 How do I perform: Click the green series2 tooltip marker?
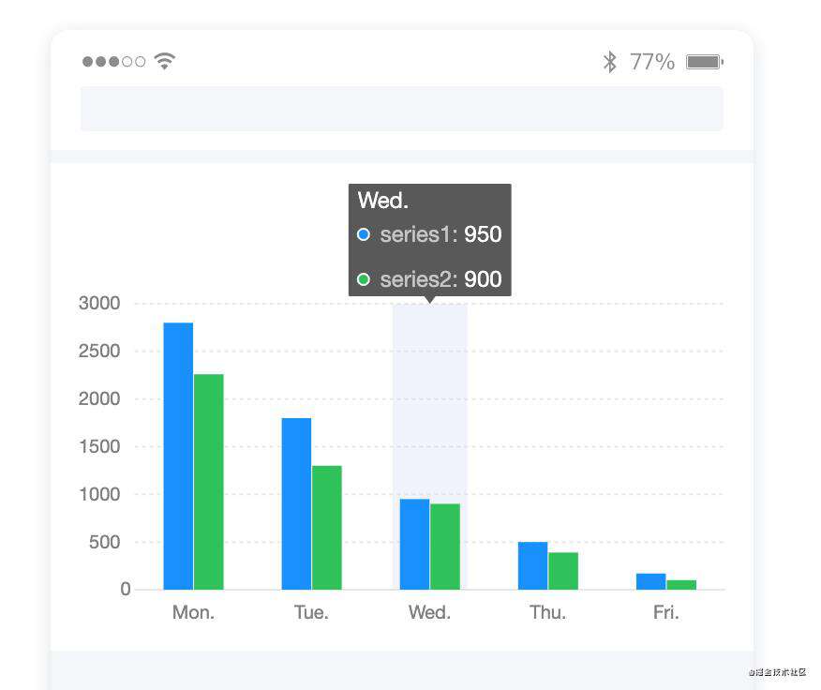click(x=364, y=279)
